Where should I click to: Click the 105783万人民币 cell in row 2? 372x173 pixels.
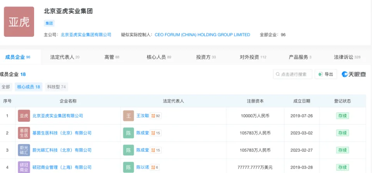pos(255,133)
